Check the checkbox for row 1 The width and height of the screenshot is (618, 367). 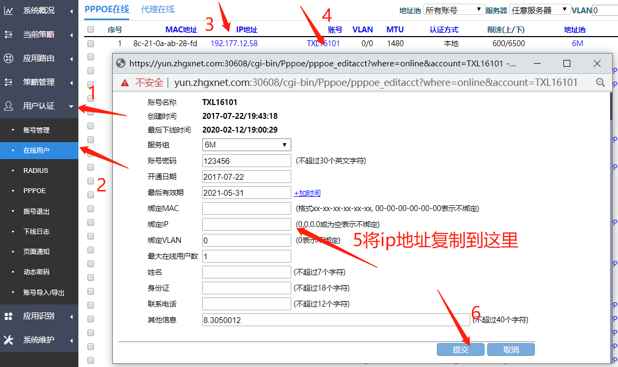(91, 43)
